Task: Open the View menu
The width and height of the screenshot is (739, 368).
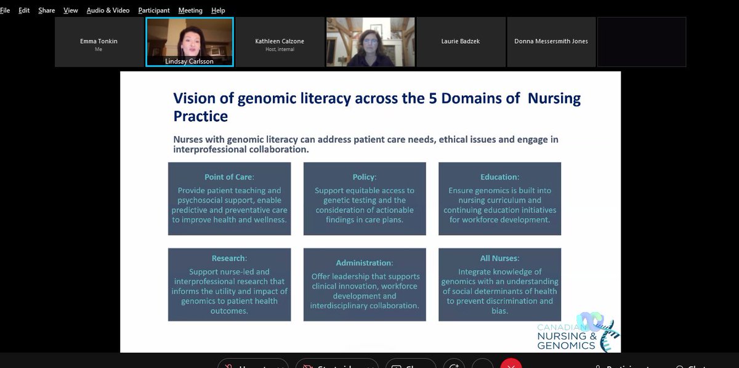Action: (71, 10)
